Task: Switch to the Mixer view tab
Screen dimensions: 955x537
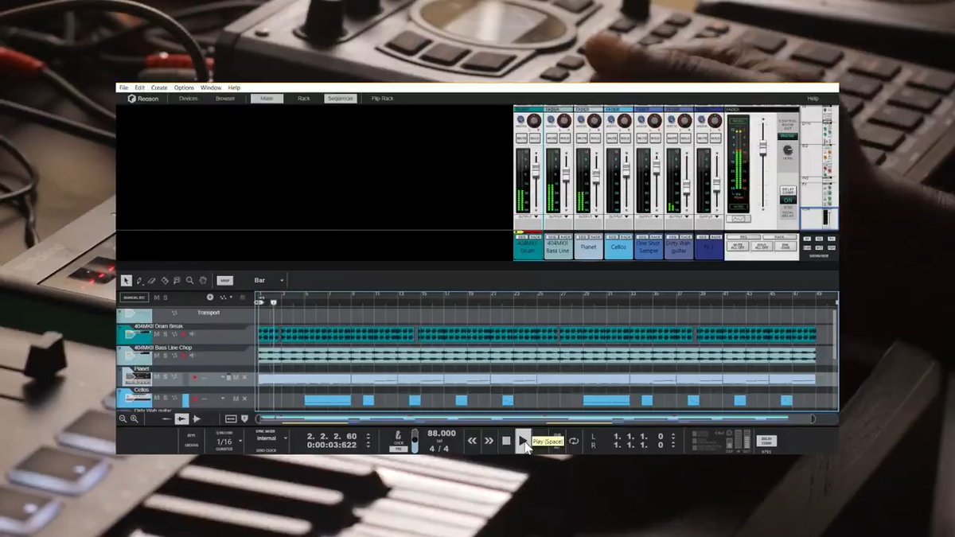Action: (x=267, y=99)
